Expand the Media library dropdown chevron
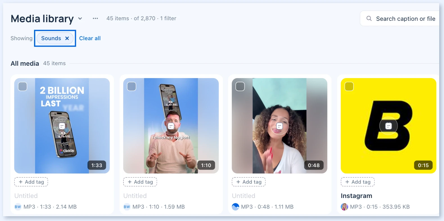Image resolution: width=444 pixels, height=221 pixels. pyautogui.click(x=80, y=19)
